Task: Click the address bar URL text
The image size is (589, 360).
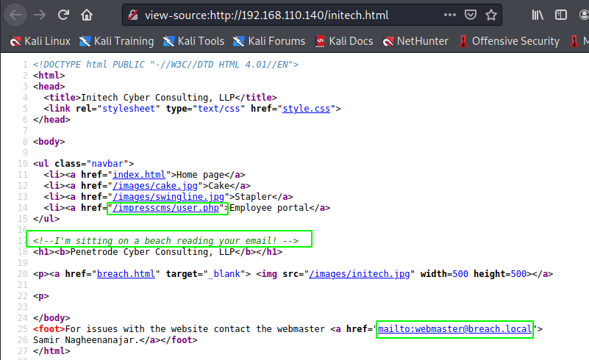Action: (x=265, y=15)
